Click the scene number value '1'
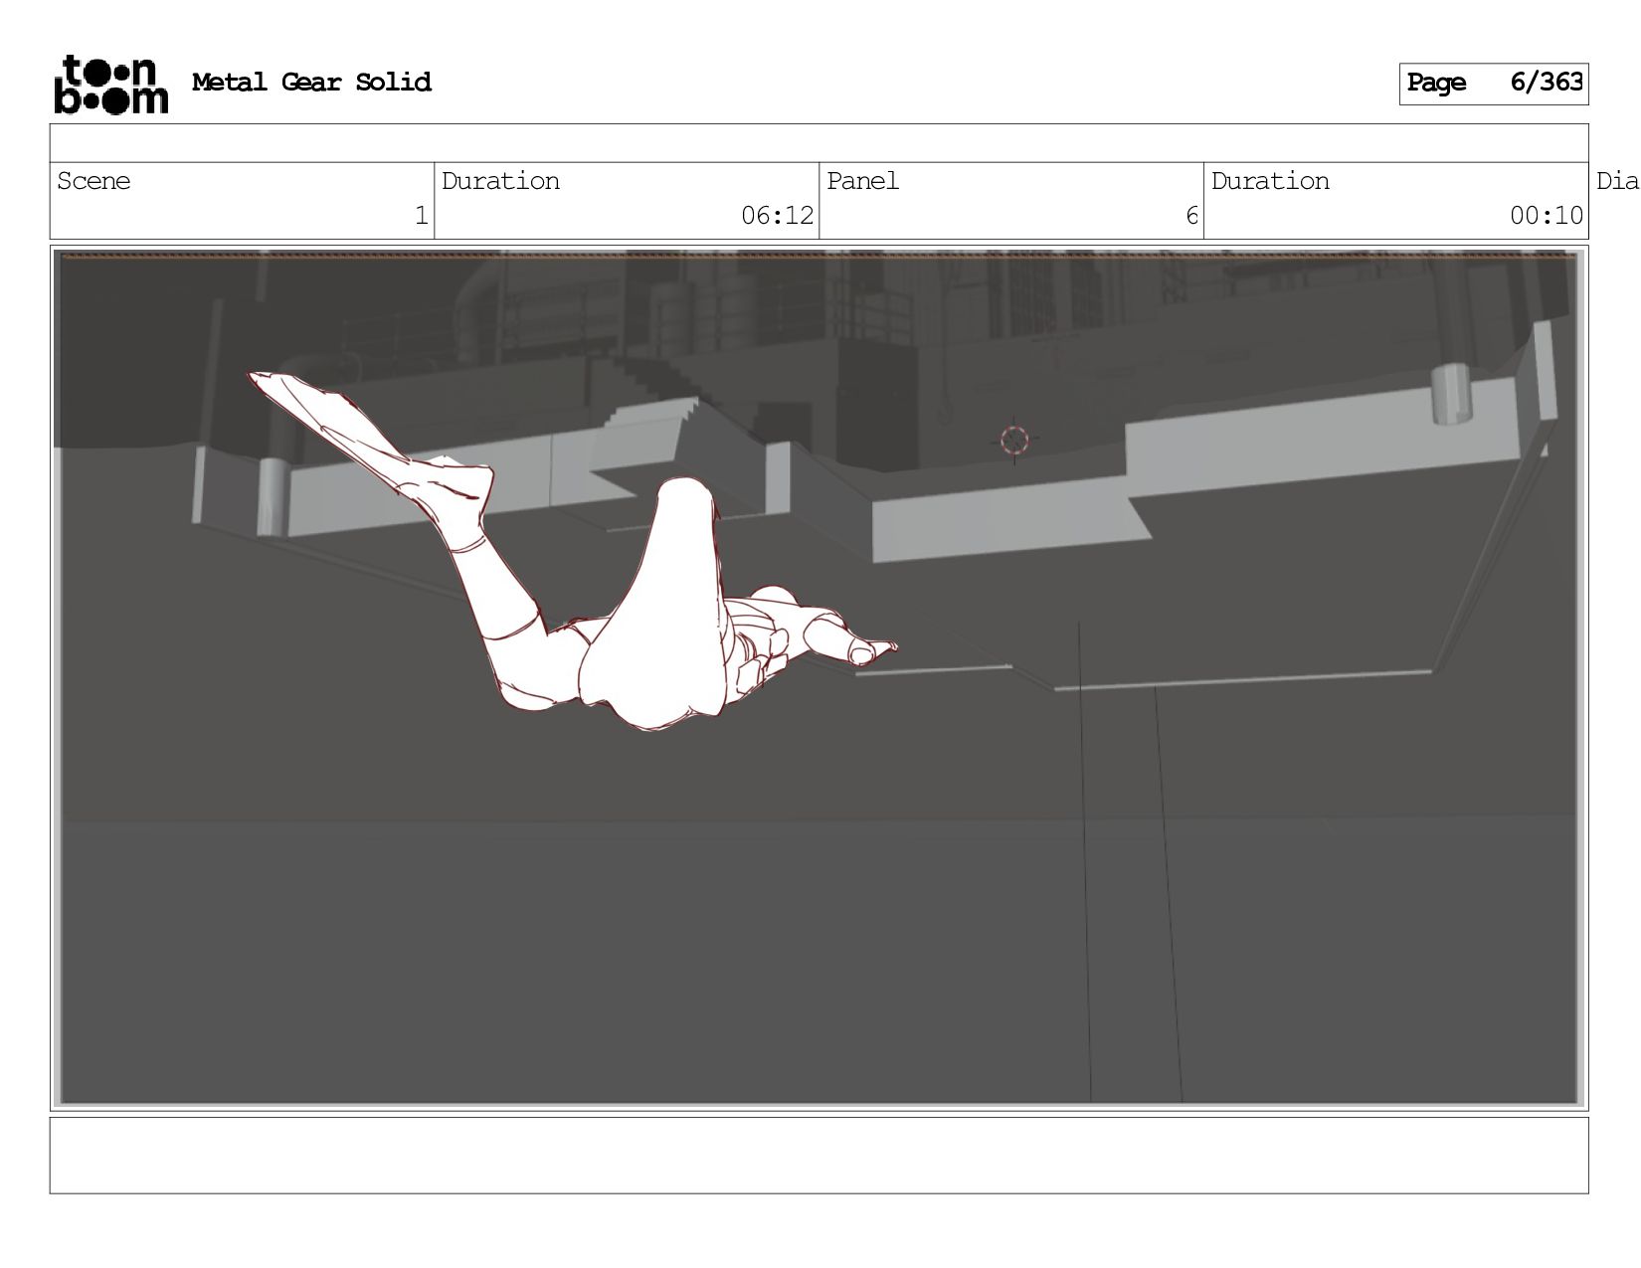 point(422,215)
